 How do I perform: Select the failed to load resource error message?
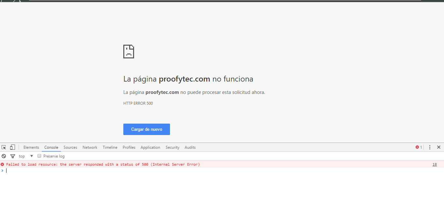(103, 164)
